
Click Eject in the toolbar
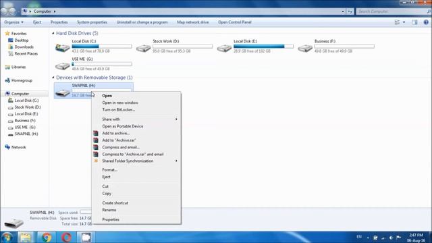(37, 22)
